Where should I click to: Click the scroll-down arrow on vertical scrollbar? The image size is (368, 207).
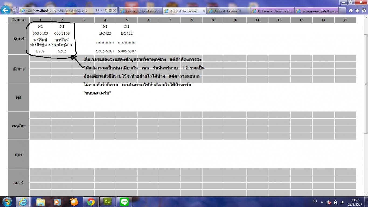(366, 194)
